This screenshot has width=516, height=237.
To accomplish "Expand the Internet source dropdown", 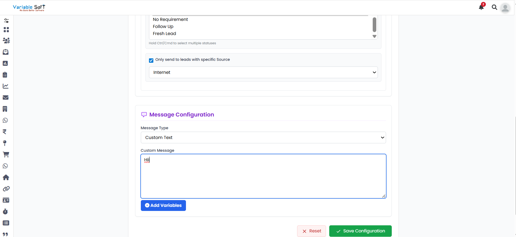I will click(263, 72).
